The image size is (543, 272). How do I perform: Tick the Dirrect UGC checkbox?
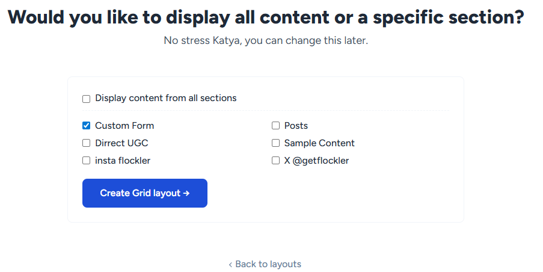pos(86,143)
